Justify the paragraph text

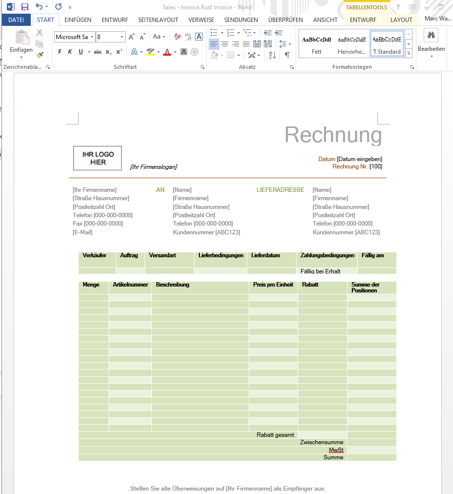click(x=246, y=44)
